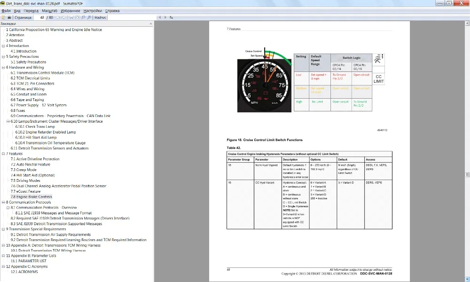Click the Zoom Out magnifier icon
This screenshot has width=470, height=282.
click(x=83, y=17)
